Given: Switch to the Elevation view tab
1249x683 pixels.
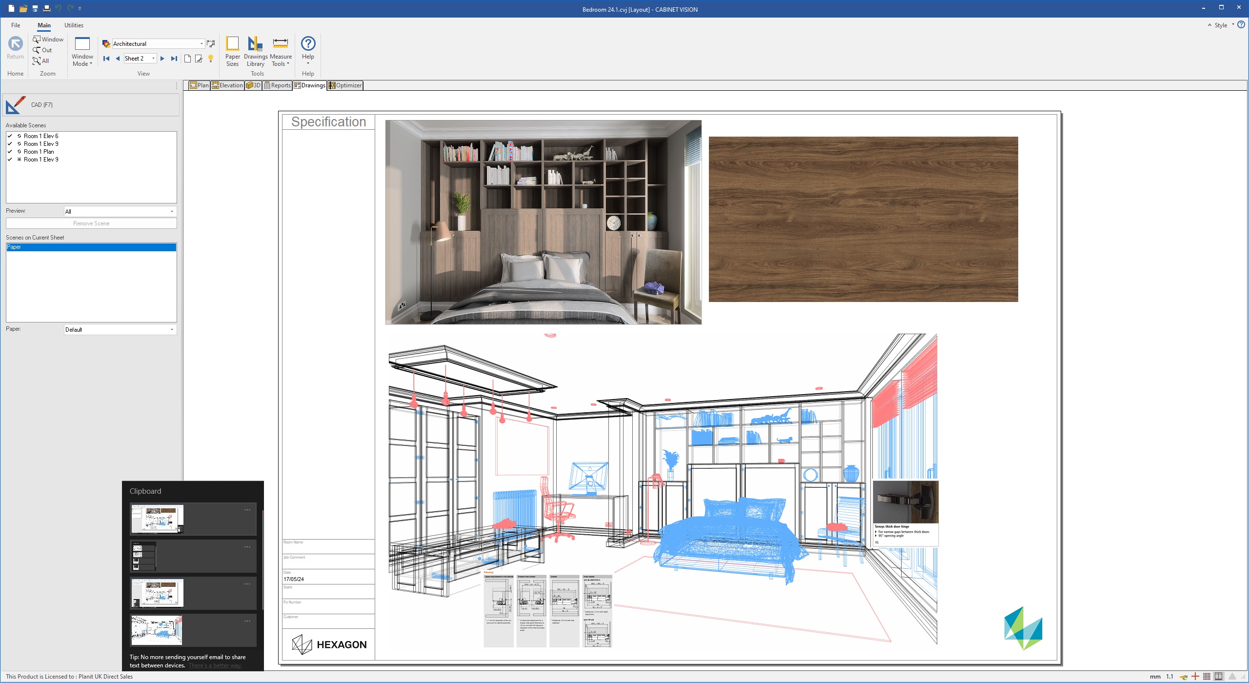Looking at the screenshot, I should 227,85.
